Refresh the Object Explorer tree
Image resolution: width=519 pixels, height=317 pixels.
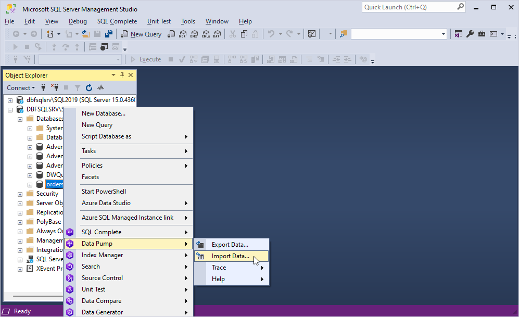[x=88, y=87]
